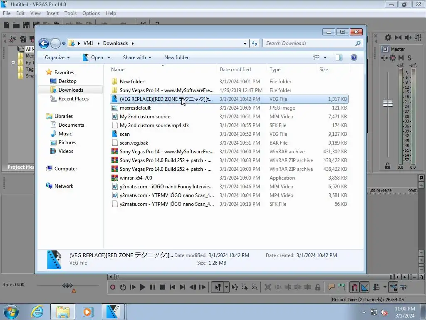Open the Options menu in VEGAS
Viewport: 426px width, 320px height.
[91, 13]
